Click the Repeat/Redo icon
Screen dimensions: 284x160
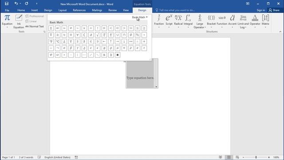(27, 4)
